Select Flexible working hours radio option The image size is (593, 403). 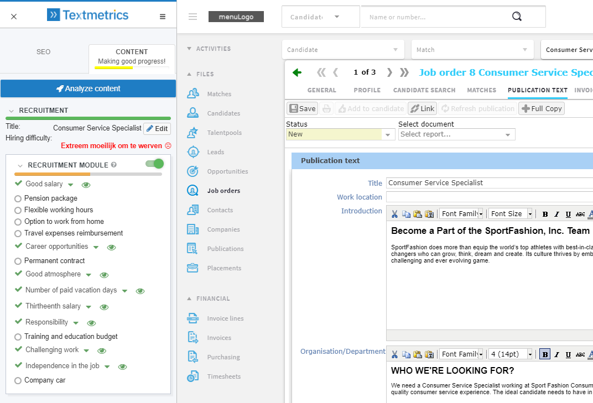(18, 210)
